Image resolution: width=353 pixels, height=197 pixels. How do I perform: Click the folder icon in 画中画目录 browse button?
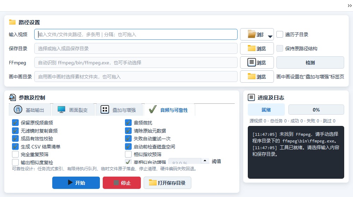[x=251, y=76]
